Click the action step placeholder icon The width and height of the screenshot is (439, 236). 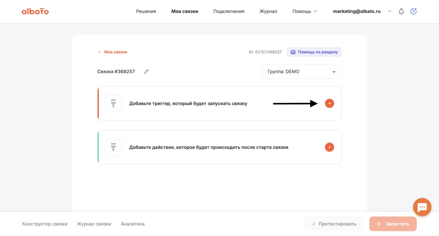pyautogui.click(x=113, y=147)
